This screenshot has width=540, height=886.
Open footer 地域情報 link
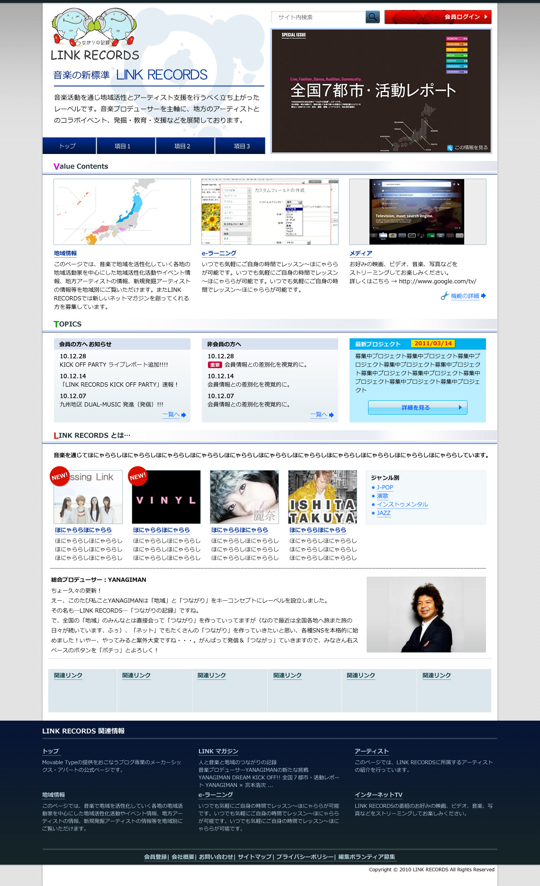point(54,795)
